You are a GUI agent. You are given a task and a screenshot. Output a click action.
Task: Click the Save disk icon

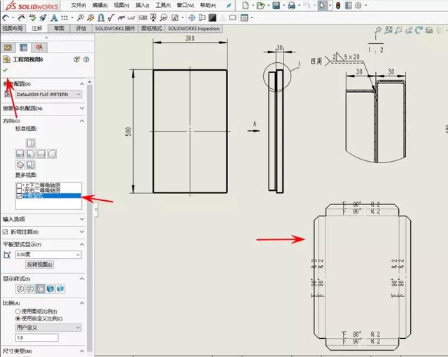(276, 5)
